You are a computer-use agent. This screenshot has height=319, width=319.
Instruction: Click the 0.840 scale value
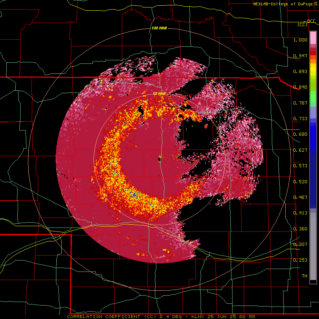[300, 87]
